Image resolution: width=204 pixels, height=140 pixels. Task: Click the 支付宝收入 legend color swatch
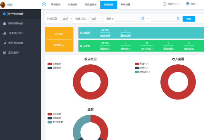[x=137, y=72]
